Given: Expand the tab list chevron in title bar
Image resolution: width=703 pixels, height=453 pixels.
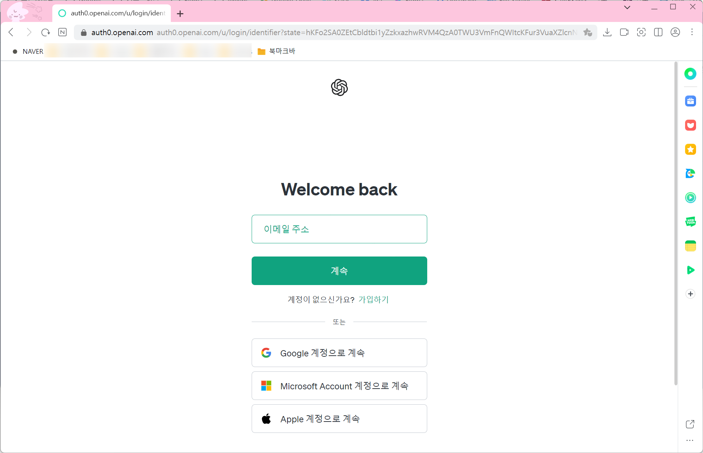Looking at the screenshot, I should [627, 7].
